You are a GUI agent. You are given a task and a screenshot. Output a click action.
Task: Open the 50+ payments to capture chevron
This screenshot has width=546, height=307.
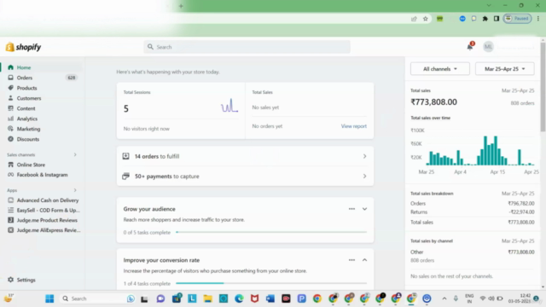[364, 177]
